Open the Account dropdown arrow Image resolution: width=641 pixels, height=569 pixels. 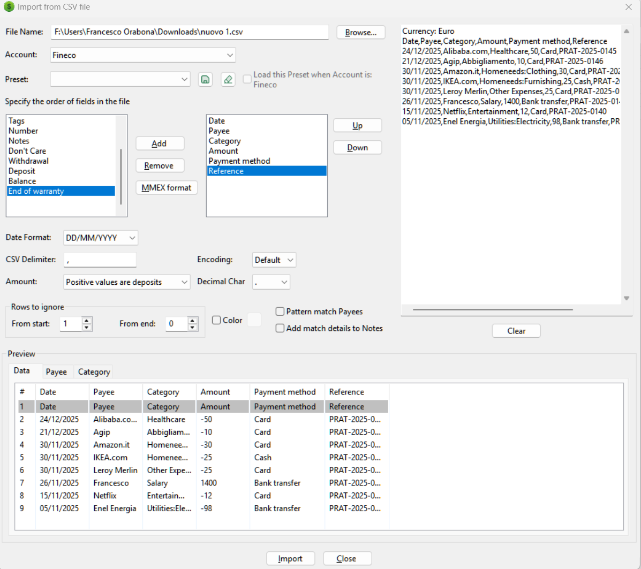pos(230,55)
